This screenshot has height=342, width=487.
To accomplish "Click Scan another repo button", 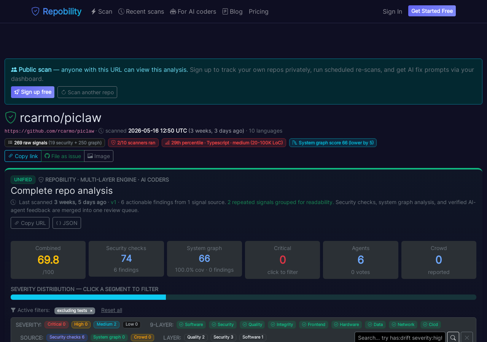I will pyautogui.click(x=87, y=92).
